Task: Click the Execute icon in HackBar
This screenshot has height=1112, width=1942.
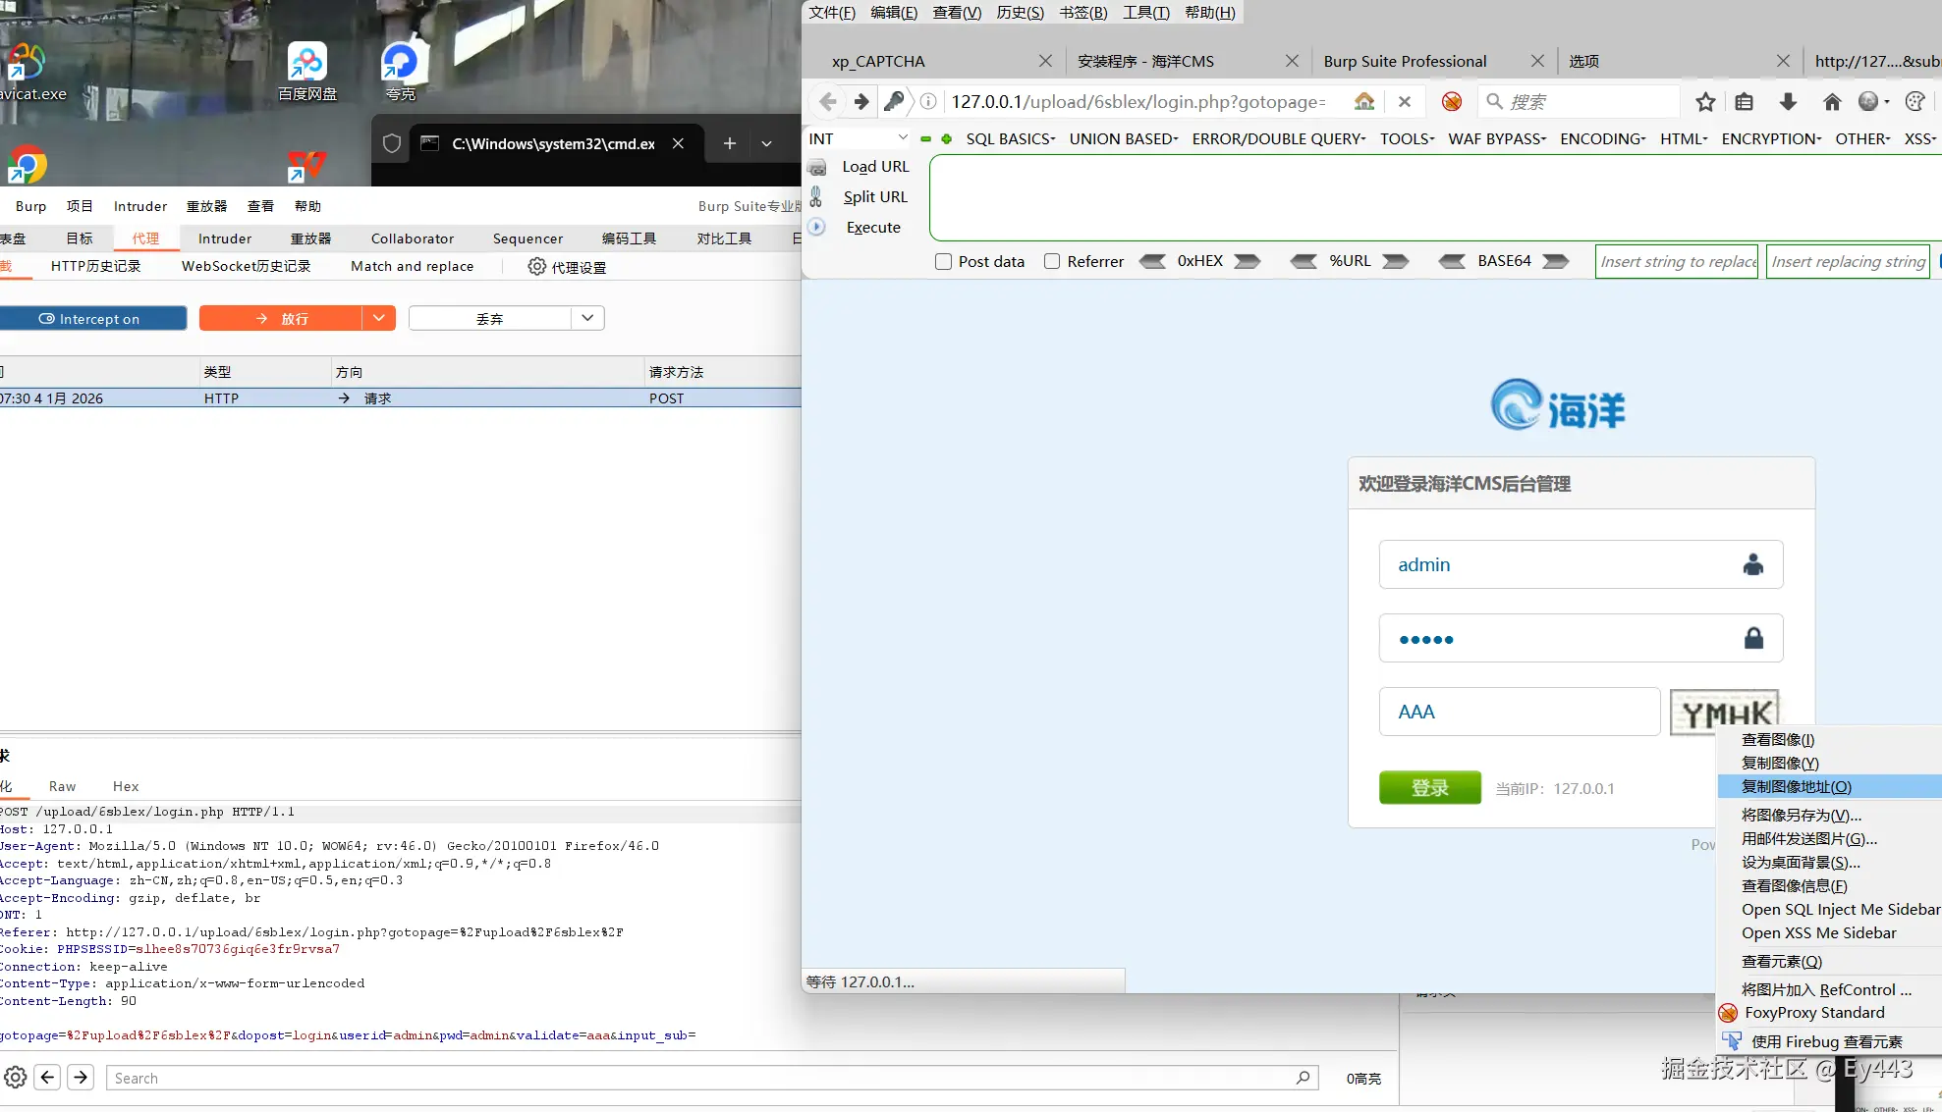Action: pyautogui.click(x=817, y=227)
